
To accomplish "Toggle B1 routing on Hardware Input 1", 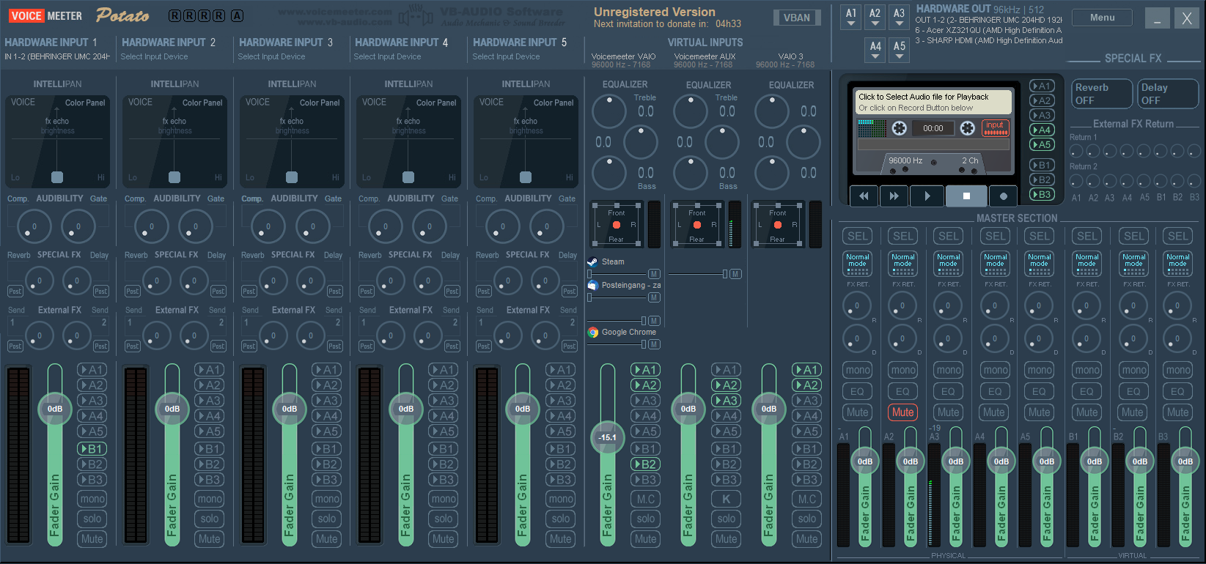I will pyautogui.click(x=92, y=449).
